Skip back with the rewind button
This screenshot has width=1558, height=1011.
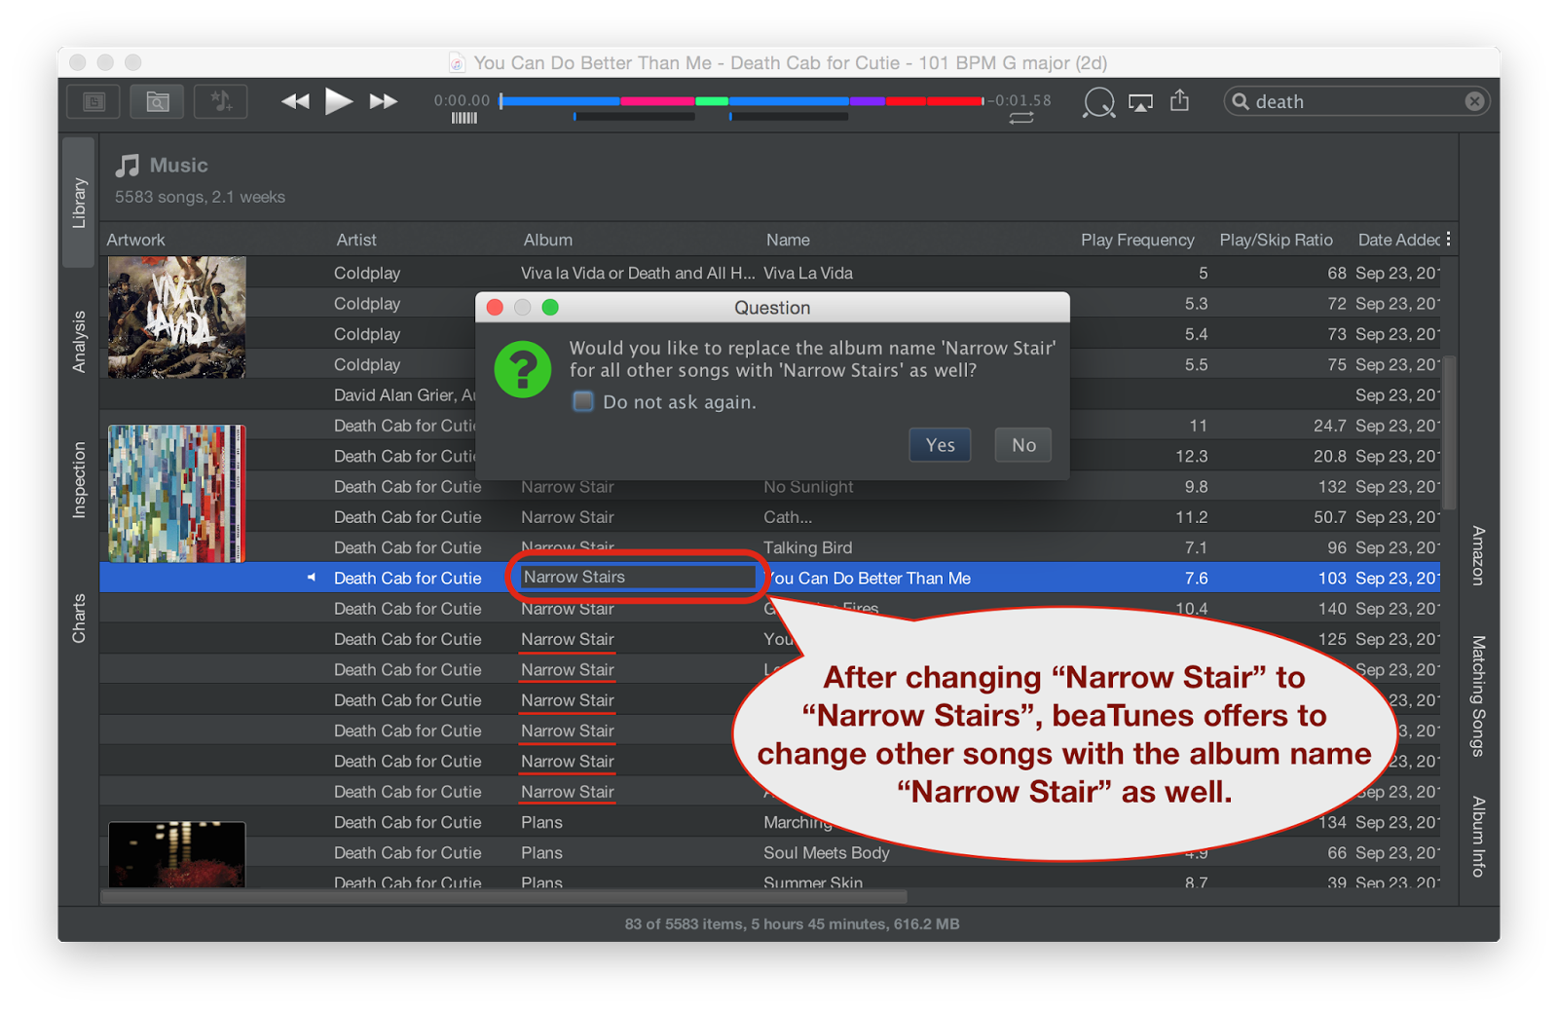(295, 101)
